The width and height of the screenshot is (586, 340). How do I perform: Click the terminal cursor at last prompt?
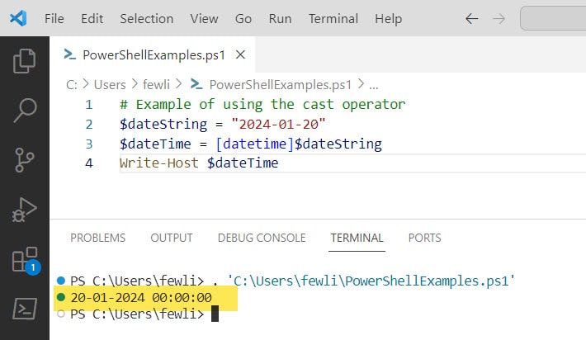pyautogui.click(x=215, y=314)
